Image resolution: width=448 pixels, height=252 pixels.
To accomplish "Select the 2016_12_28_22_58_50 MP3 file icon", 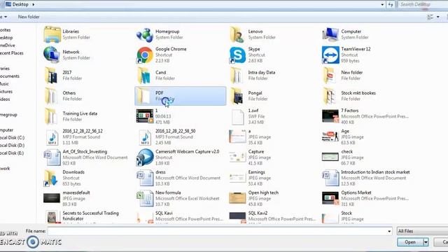I will (x=145, y=137).
